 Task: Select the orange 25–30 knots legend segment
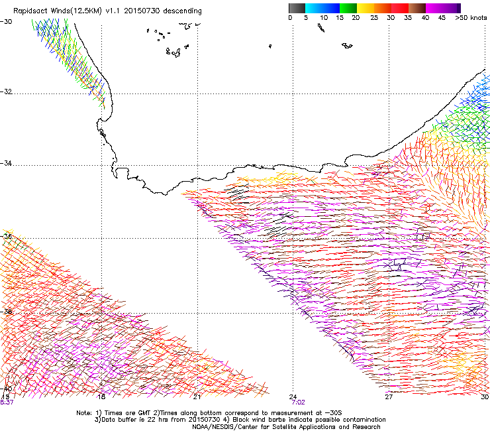(383, 8)
